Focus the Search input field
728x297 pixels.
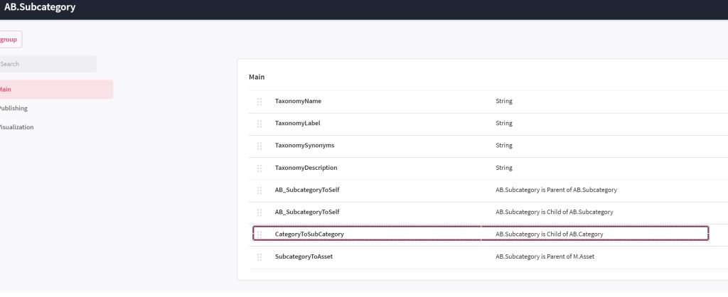tap(47, 64)
